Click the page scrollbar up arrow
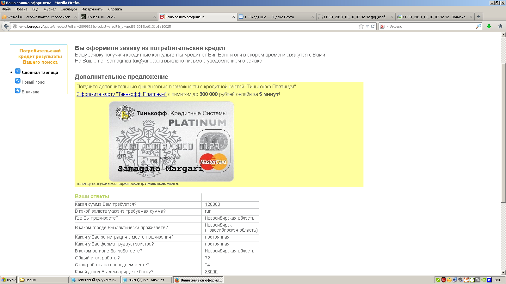This screenshot has width=506, height=284. pos(503,35)
